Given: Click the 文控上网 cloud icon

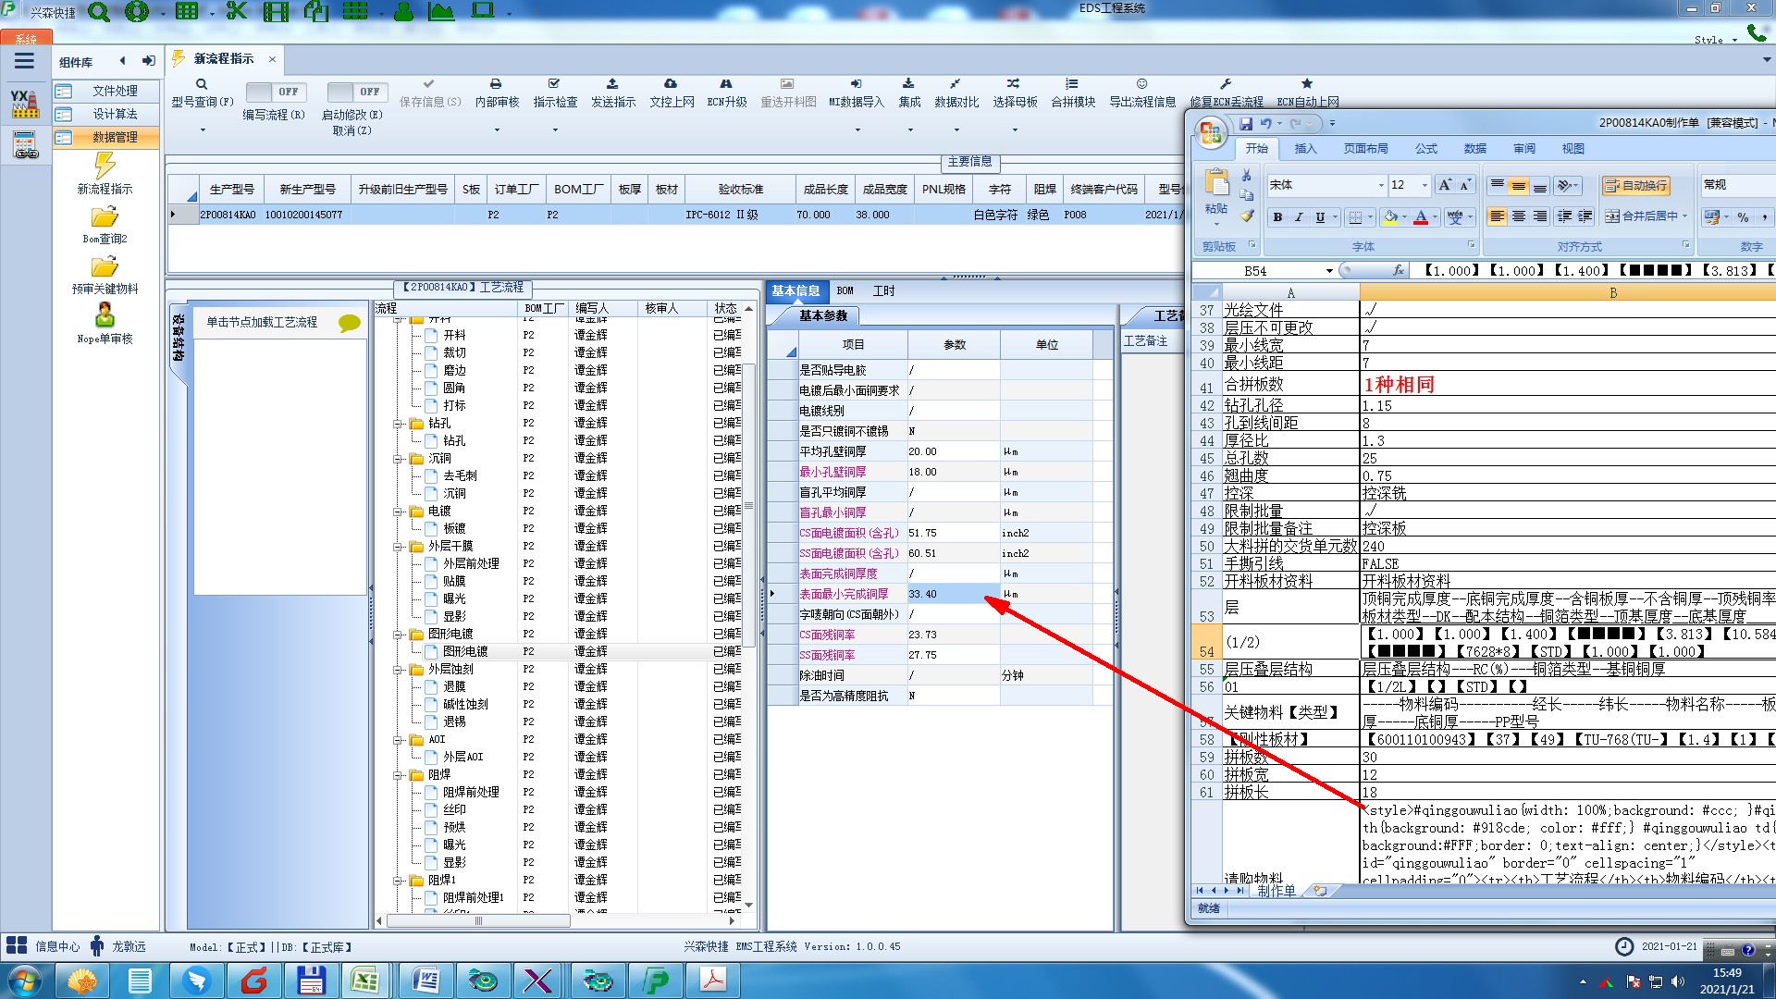Looking at the screenshot, I should (x=671, y=84).
